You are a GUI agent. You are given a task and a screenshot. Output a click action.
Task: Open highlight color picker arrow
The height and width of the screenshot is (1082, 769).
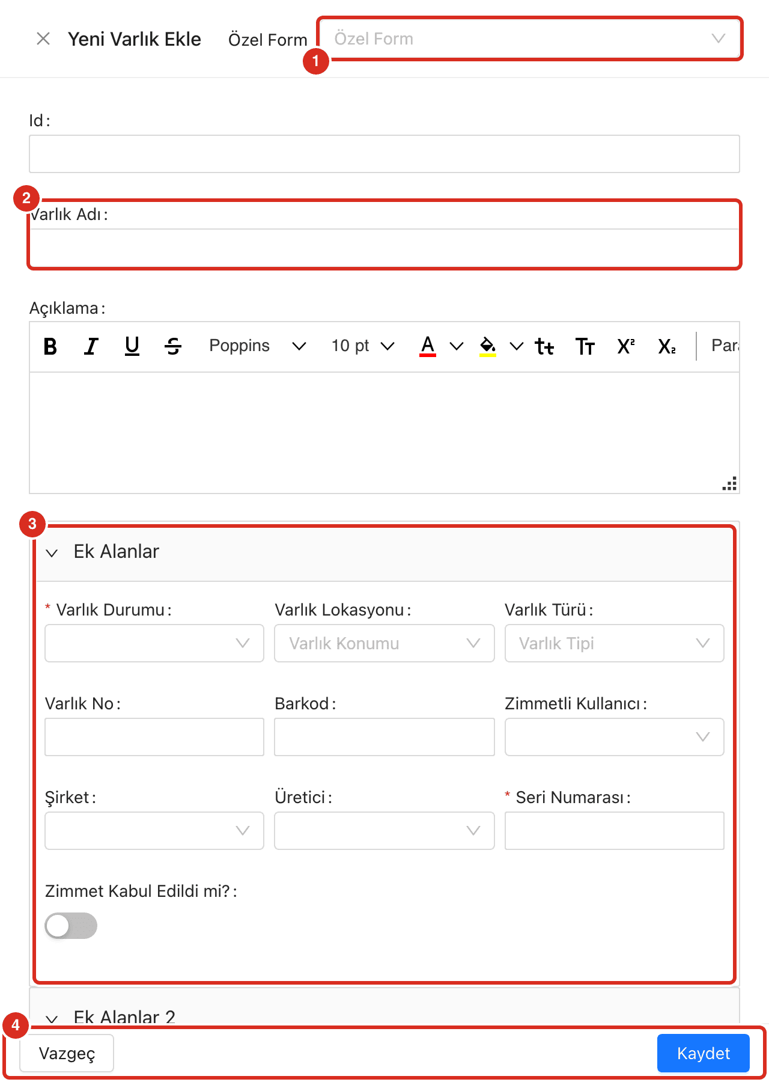(x=517, y=346)
